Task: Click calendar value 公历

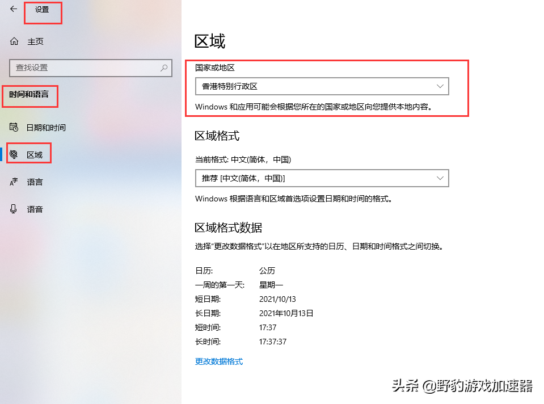Action: [267, 271]
